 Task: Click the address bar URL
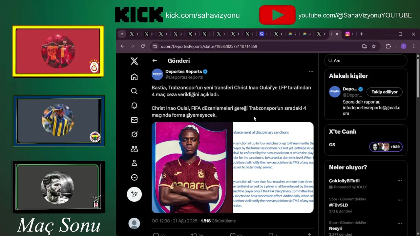209,46
